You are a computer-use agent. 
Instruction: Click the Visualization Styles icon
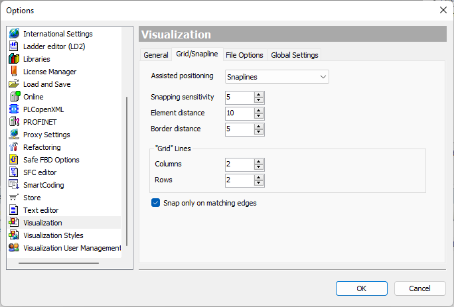14,235
